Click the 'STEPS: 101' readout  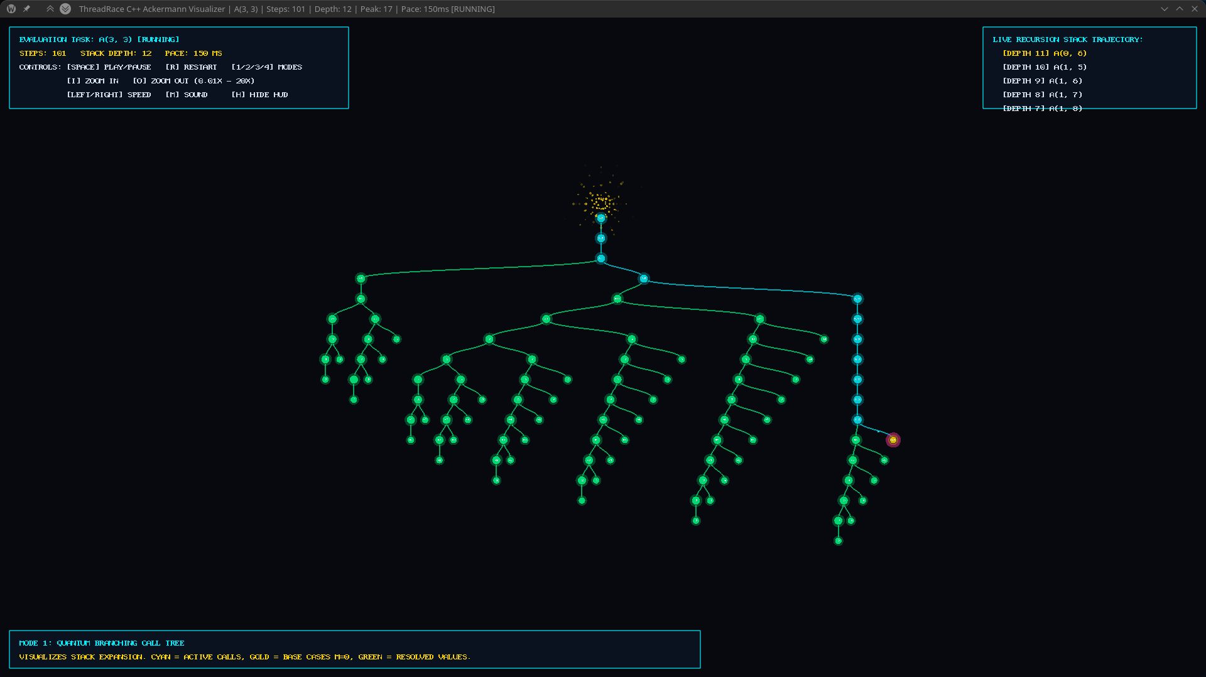(43, 53)
